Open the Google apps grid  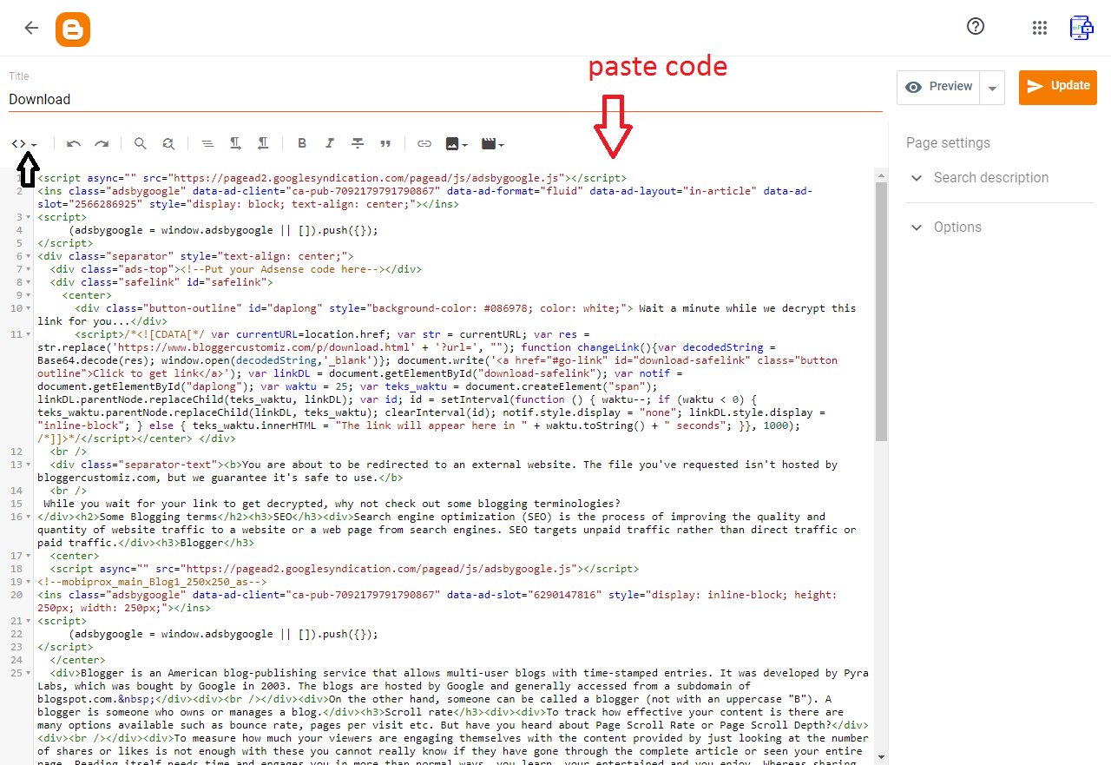coord(1040,28)
